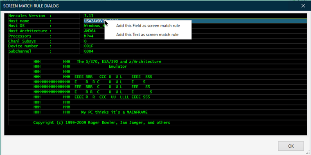Click the Emulator text line
Viewport: 311px width, 155px height.
pyautogui.click(x=117, y=66)
